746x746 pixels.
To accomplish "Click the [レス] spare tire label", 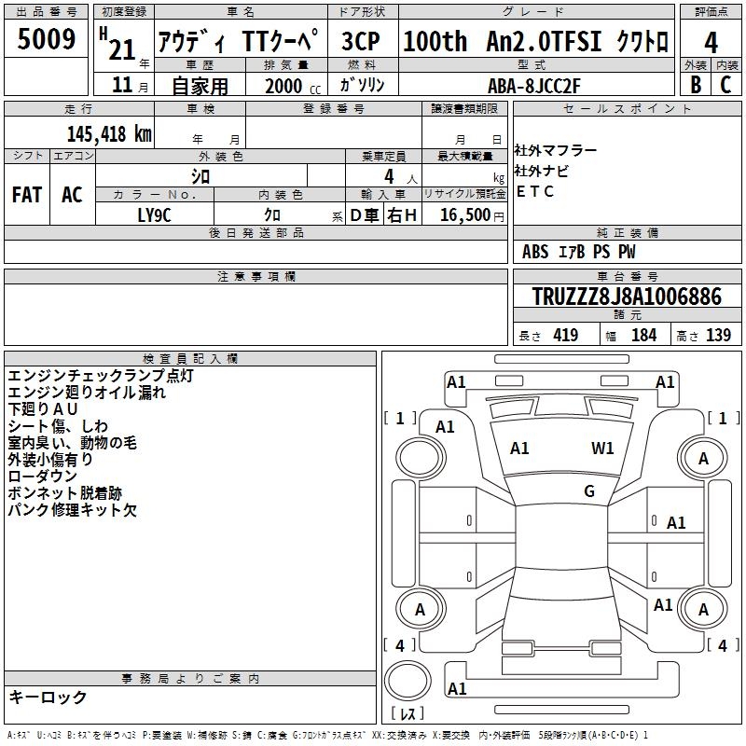I will coord(408,712).
